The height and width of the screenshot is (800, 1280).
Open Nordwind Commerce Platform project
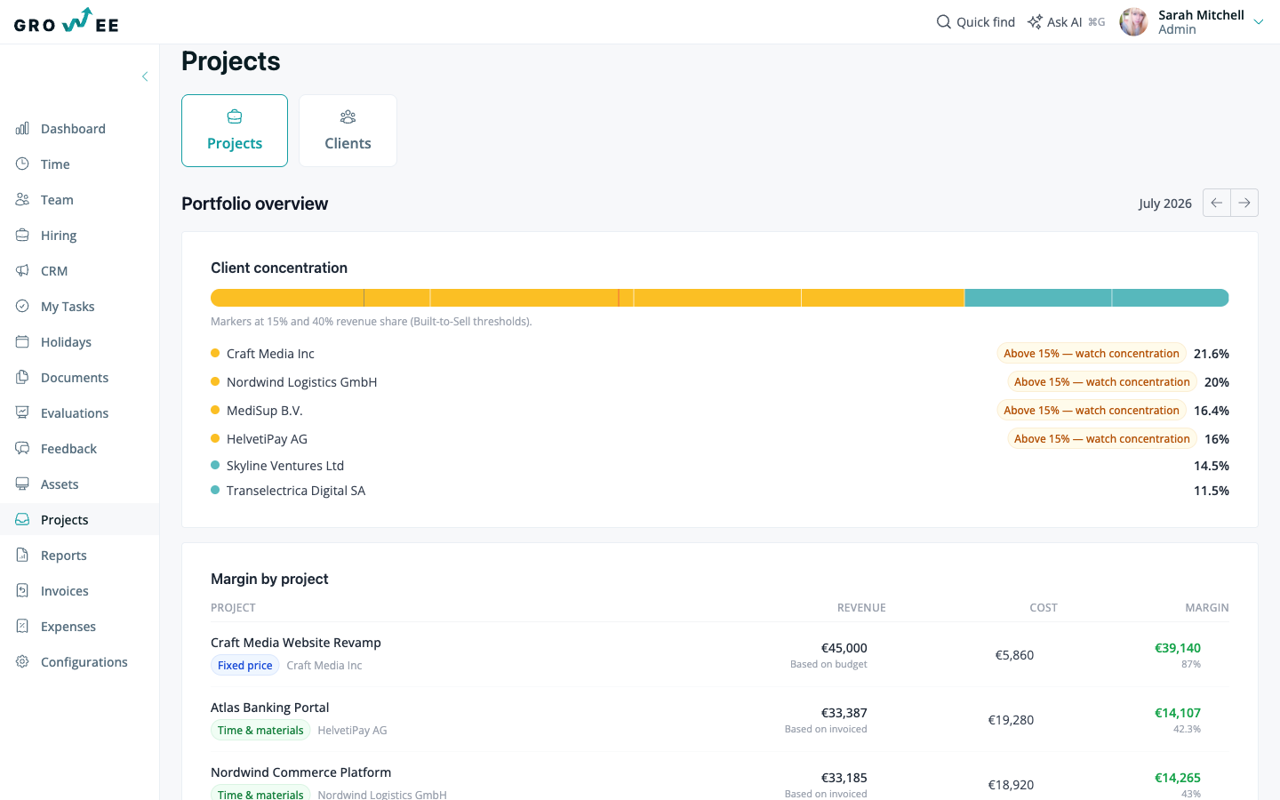point(300,772)
